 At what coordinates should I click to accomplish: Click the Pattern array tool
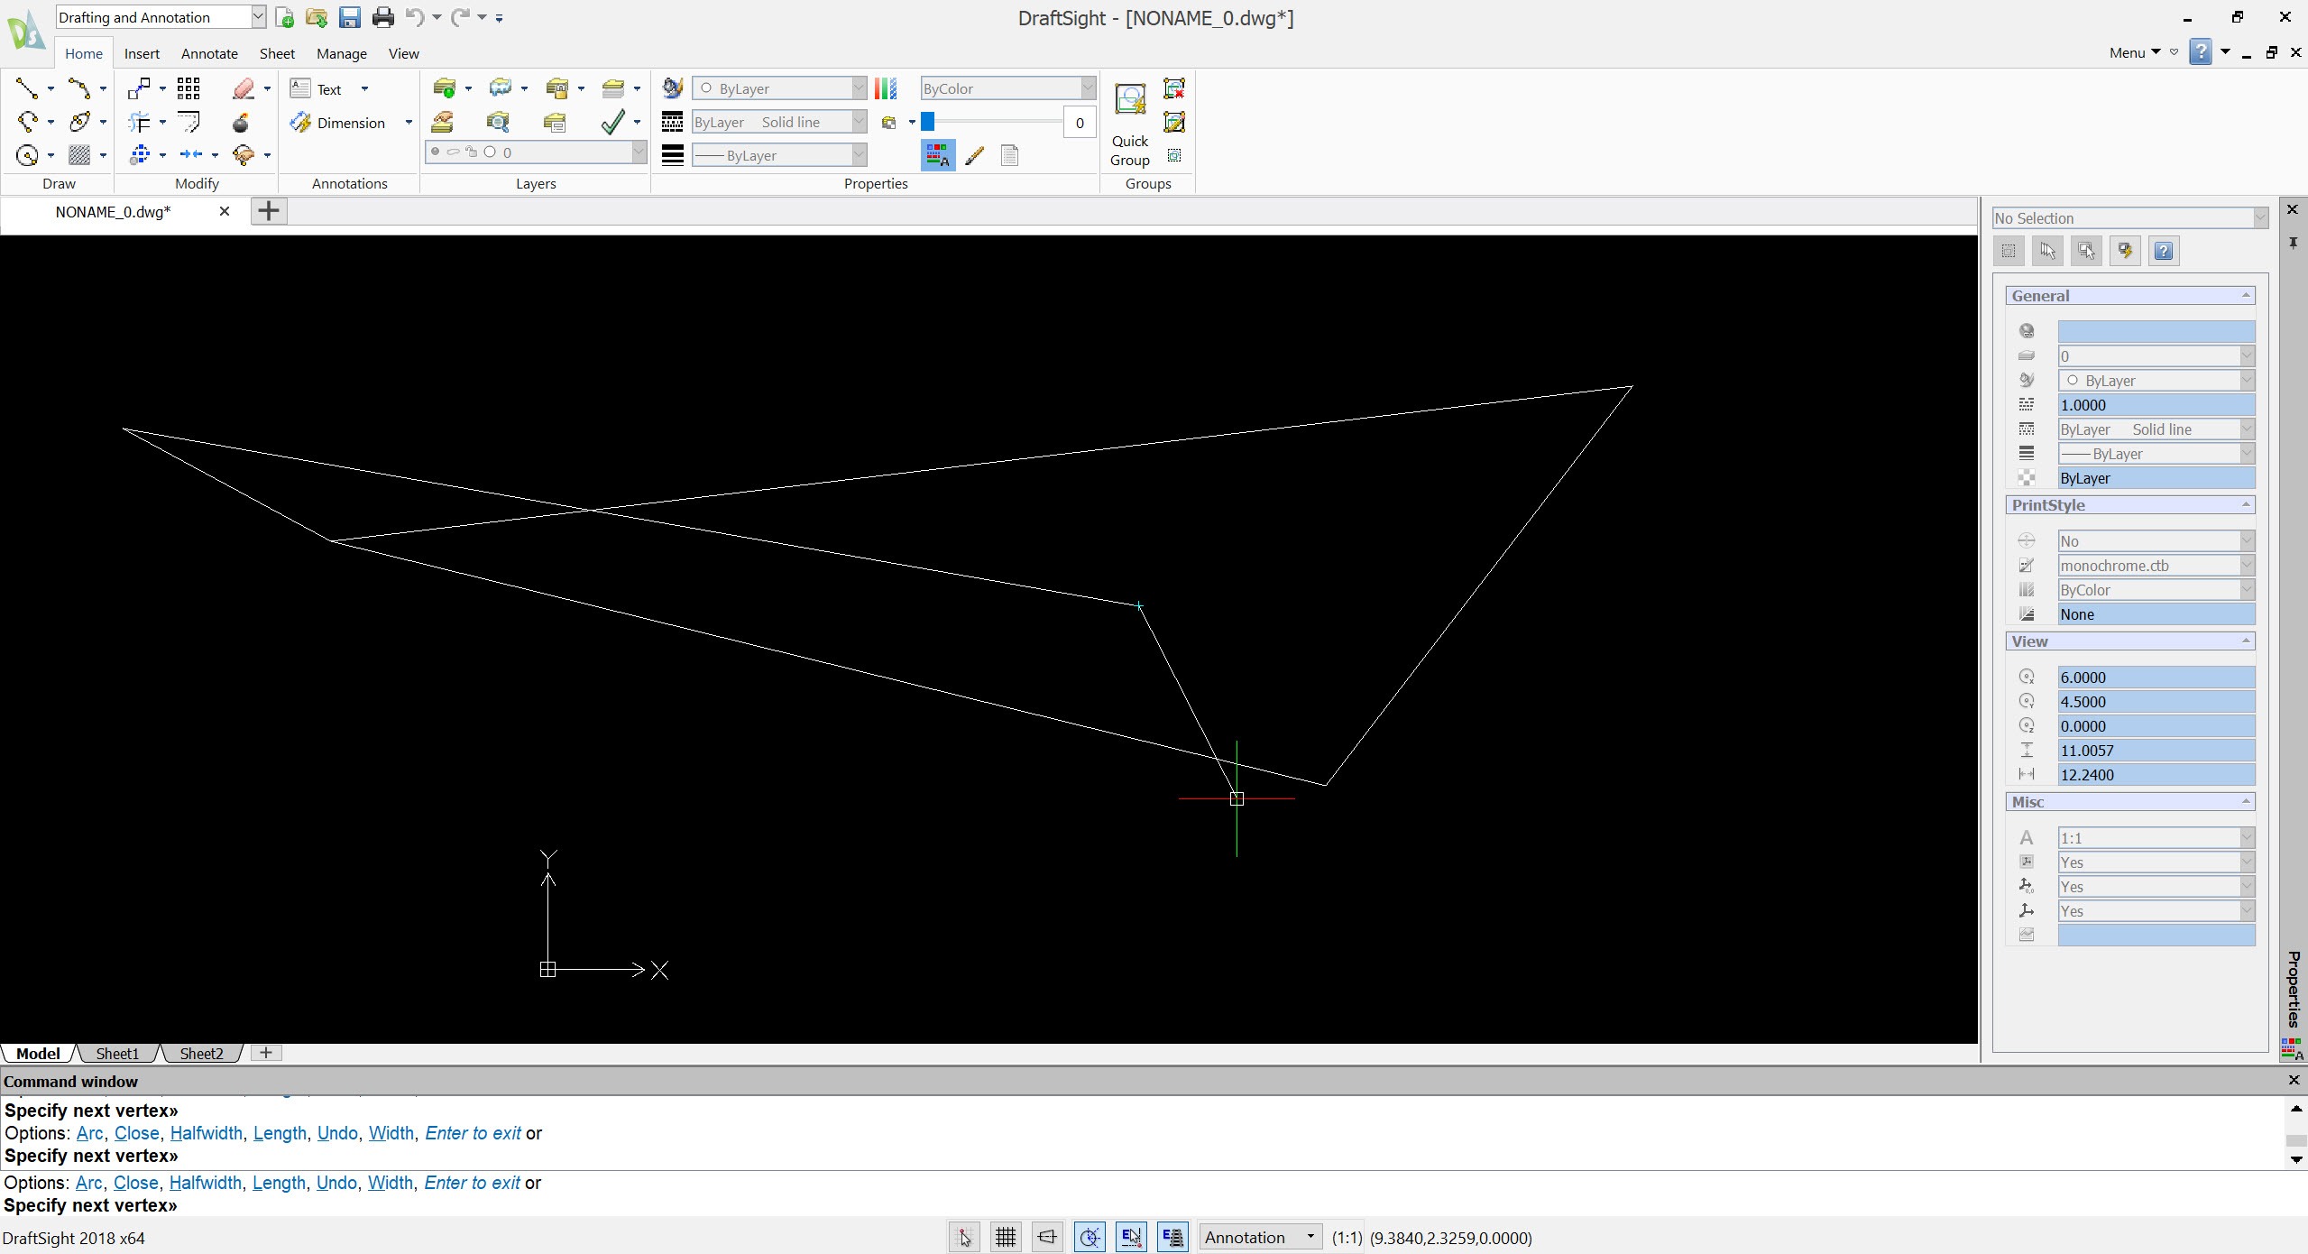click(x=189, y=88)
